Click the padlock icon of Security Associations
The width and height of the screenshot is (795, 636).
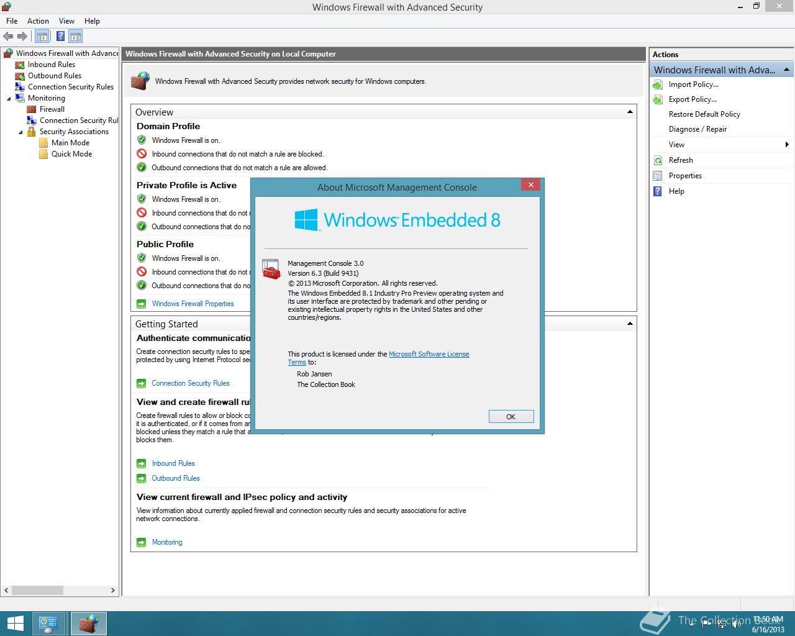coord(32,132)
